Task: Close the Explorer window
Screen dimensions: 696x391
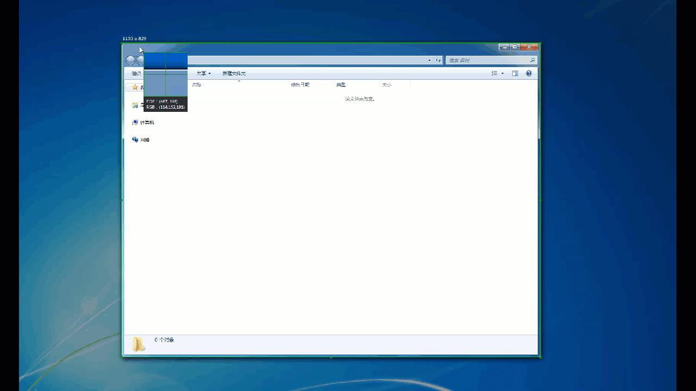Action: (x=529, y=47)
